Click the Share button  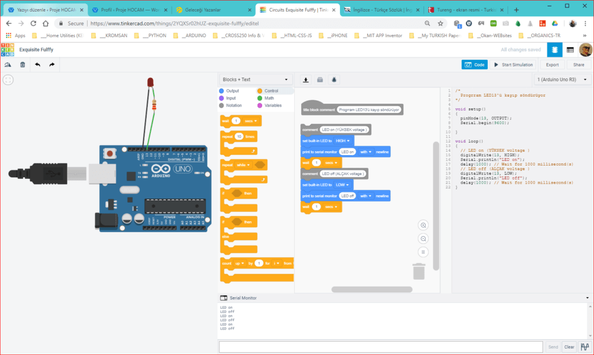click(x=580, y=64)
